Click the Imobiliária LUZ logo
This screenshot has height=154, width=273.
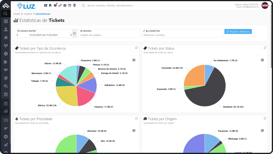(26, 6)
